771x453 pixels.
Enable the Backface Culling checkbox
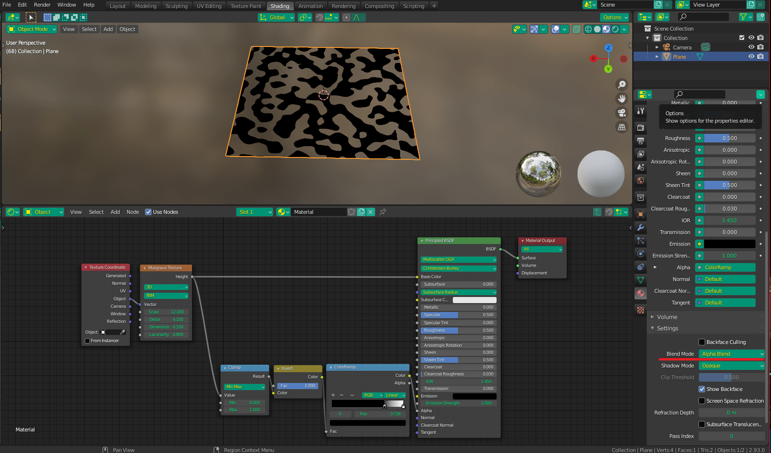coord(702,342)
